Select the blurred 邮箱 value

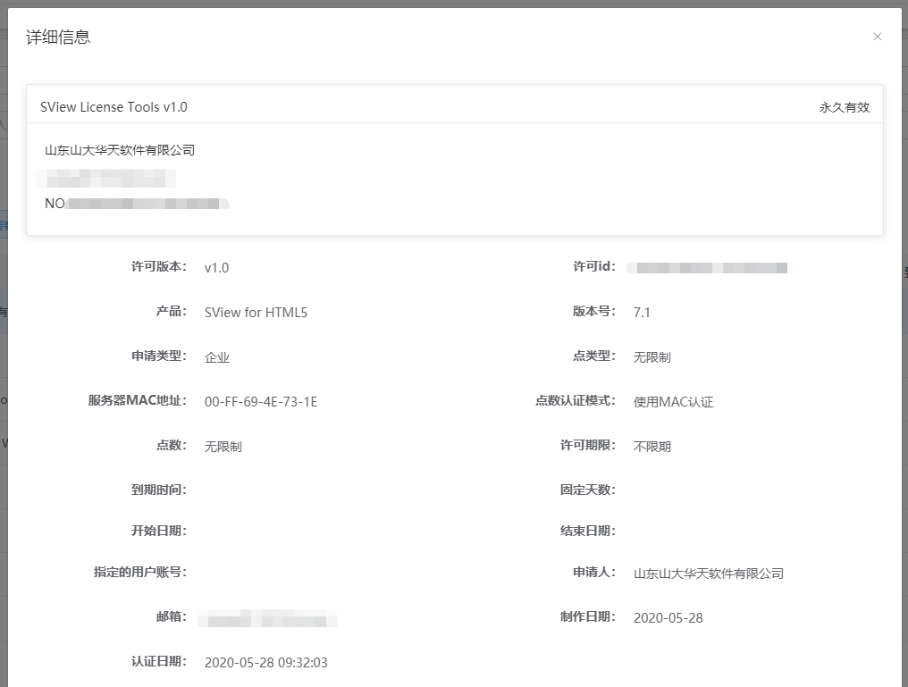(x=267, y=619)
